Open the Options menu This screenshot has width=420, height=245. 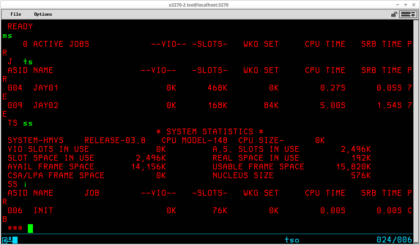pyautogui.click(x=43, y=14)
